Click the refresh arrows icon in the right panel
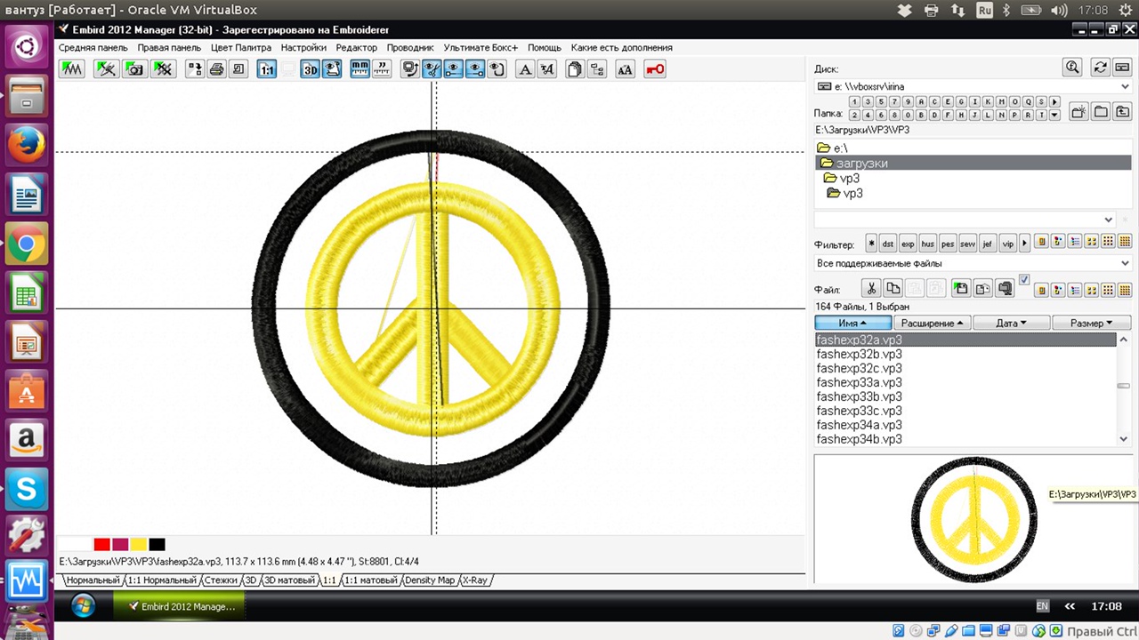1139x640 pixels. (1101, 68)
